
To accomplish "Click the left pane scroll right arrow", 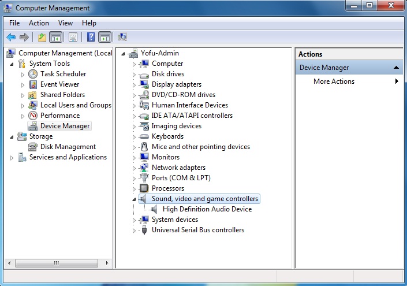I will click(x=107, y=263).
